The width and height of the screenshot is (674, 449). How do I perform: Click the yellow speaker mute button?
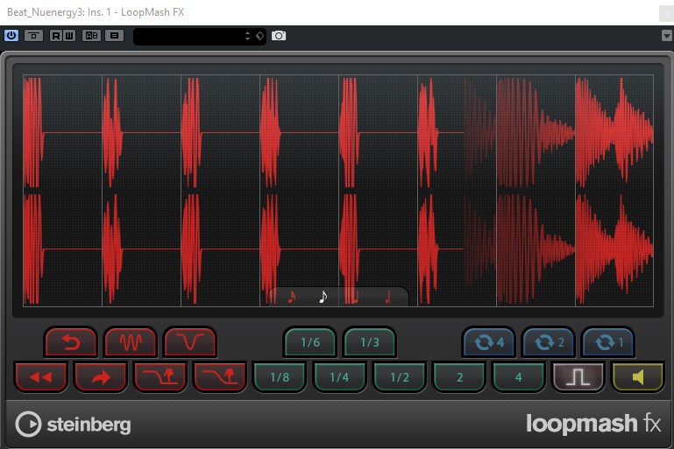(x=638, y=377)
